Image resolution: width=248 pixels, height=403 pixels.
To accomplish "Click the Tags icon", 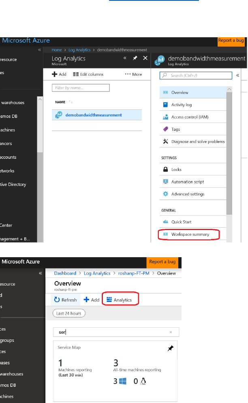I will 165,129.
